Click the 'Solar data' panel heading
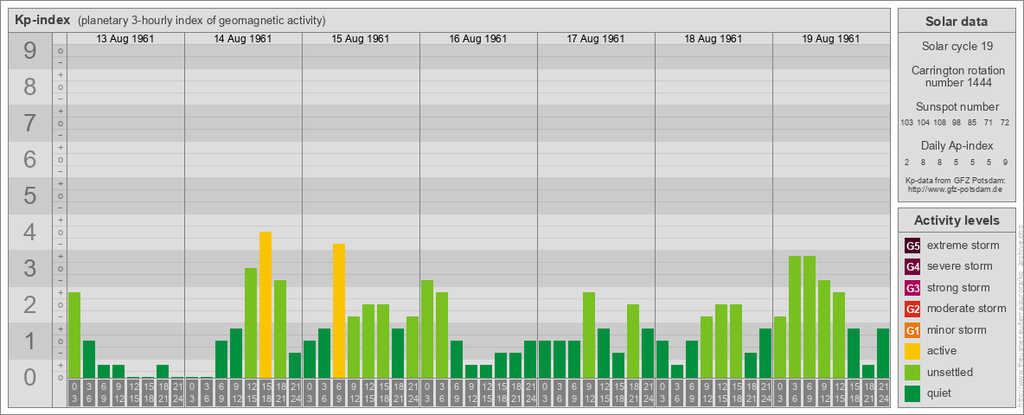Image resolution: width=1024 pixels, height=415 pixels. tap(956, 22)
